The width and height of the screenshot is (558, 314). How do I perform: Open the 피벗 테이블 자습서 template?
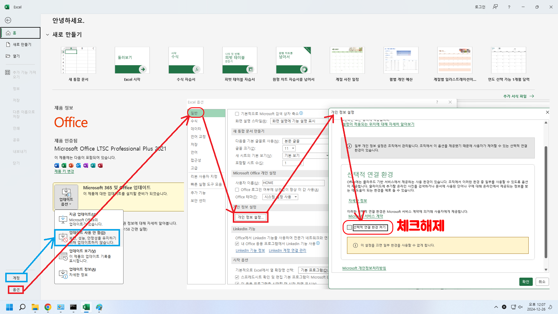(x=240, y=64)
